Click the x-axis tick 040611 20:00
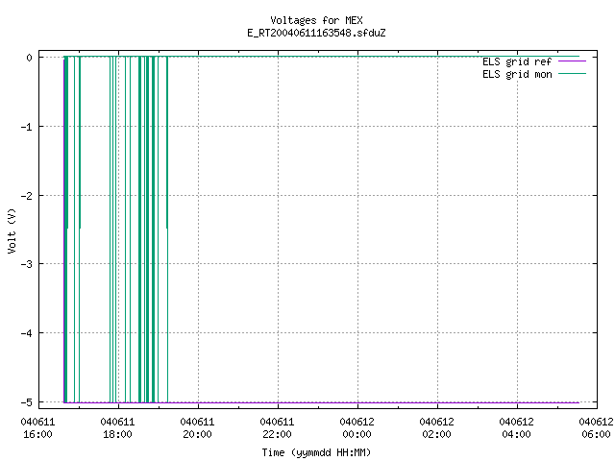615x461 pixels. pos(197,428)
